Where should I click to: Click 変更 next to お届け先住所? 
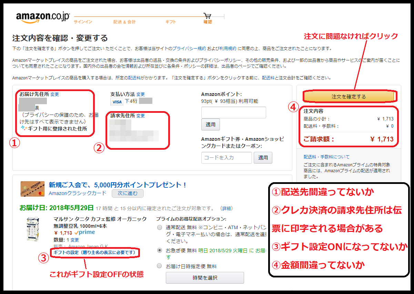click(x=54, y=94)
